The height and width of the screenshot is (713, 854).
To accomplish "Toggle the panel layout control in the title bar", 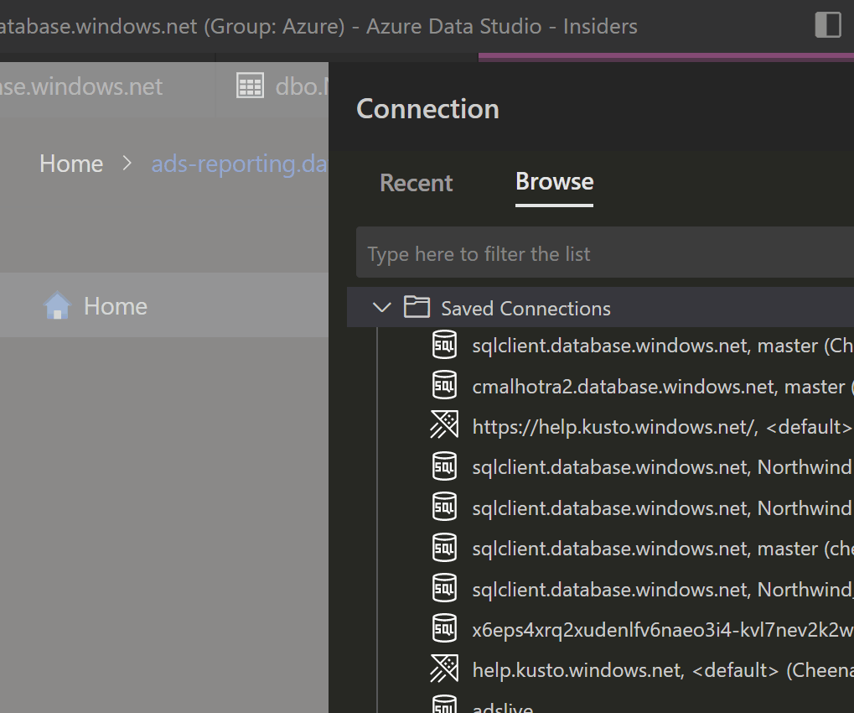I will point(828,25).
